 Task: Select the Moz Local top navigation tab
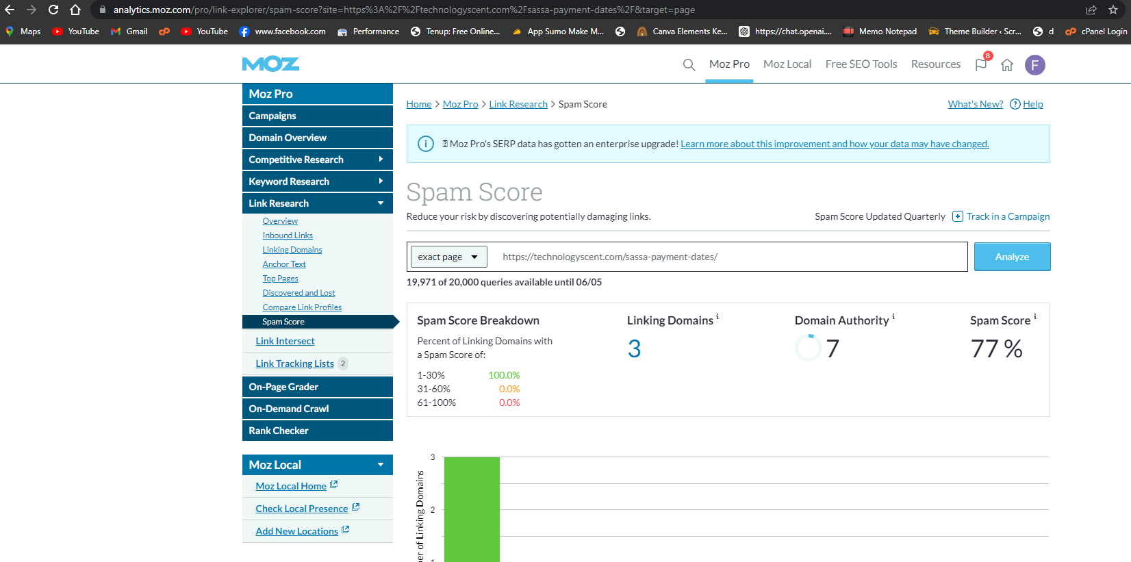[x=787, y=64]
